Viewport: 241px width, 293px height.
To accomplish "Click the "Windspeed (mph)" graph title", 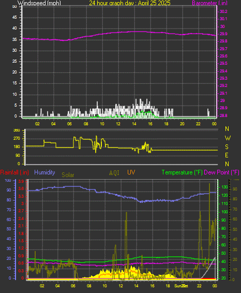I will (39, 3).
